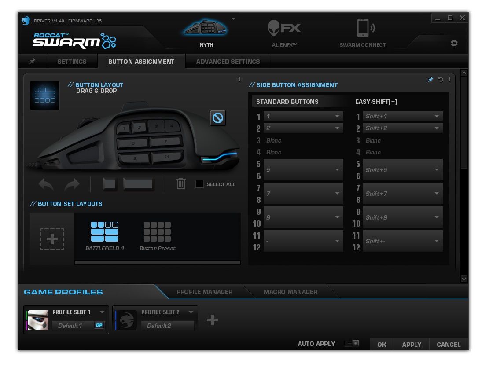Click the Roccat icon in title bar
This screenshot has width=489, height=367.
[26, 21]
